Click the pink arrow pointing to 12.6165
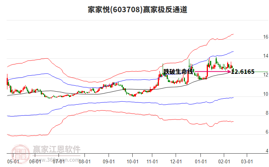This screenshot has height=167, width=269. tap(213, 71)
